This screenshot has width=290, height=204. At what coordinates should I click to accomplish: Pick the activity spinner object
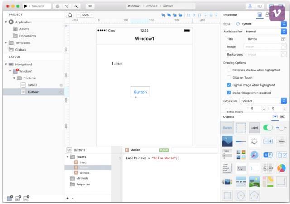pyautogui.click(x=254, y=141)
